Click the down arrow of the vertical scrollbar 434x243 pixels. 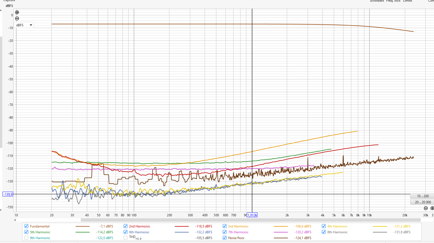point(1,210)
